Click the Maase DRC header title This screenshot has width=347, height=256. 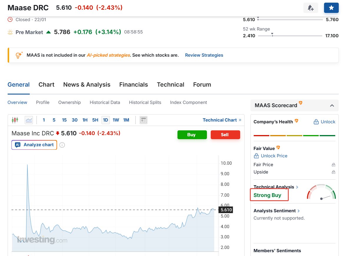coord(28,8)
